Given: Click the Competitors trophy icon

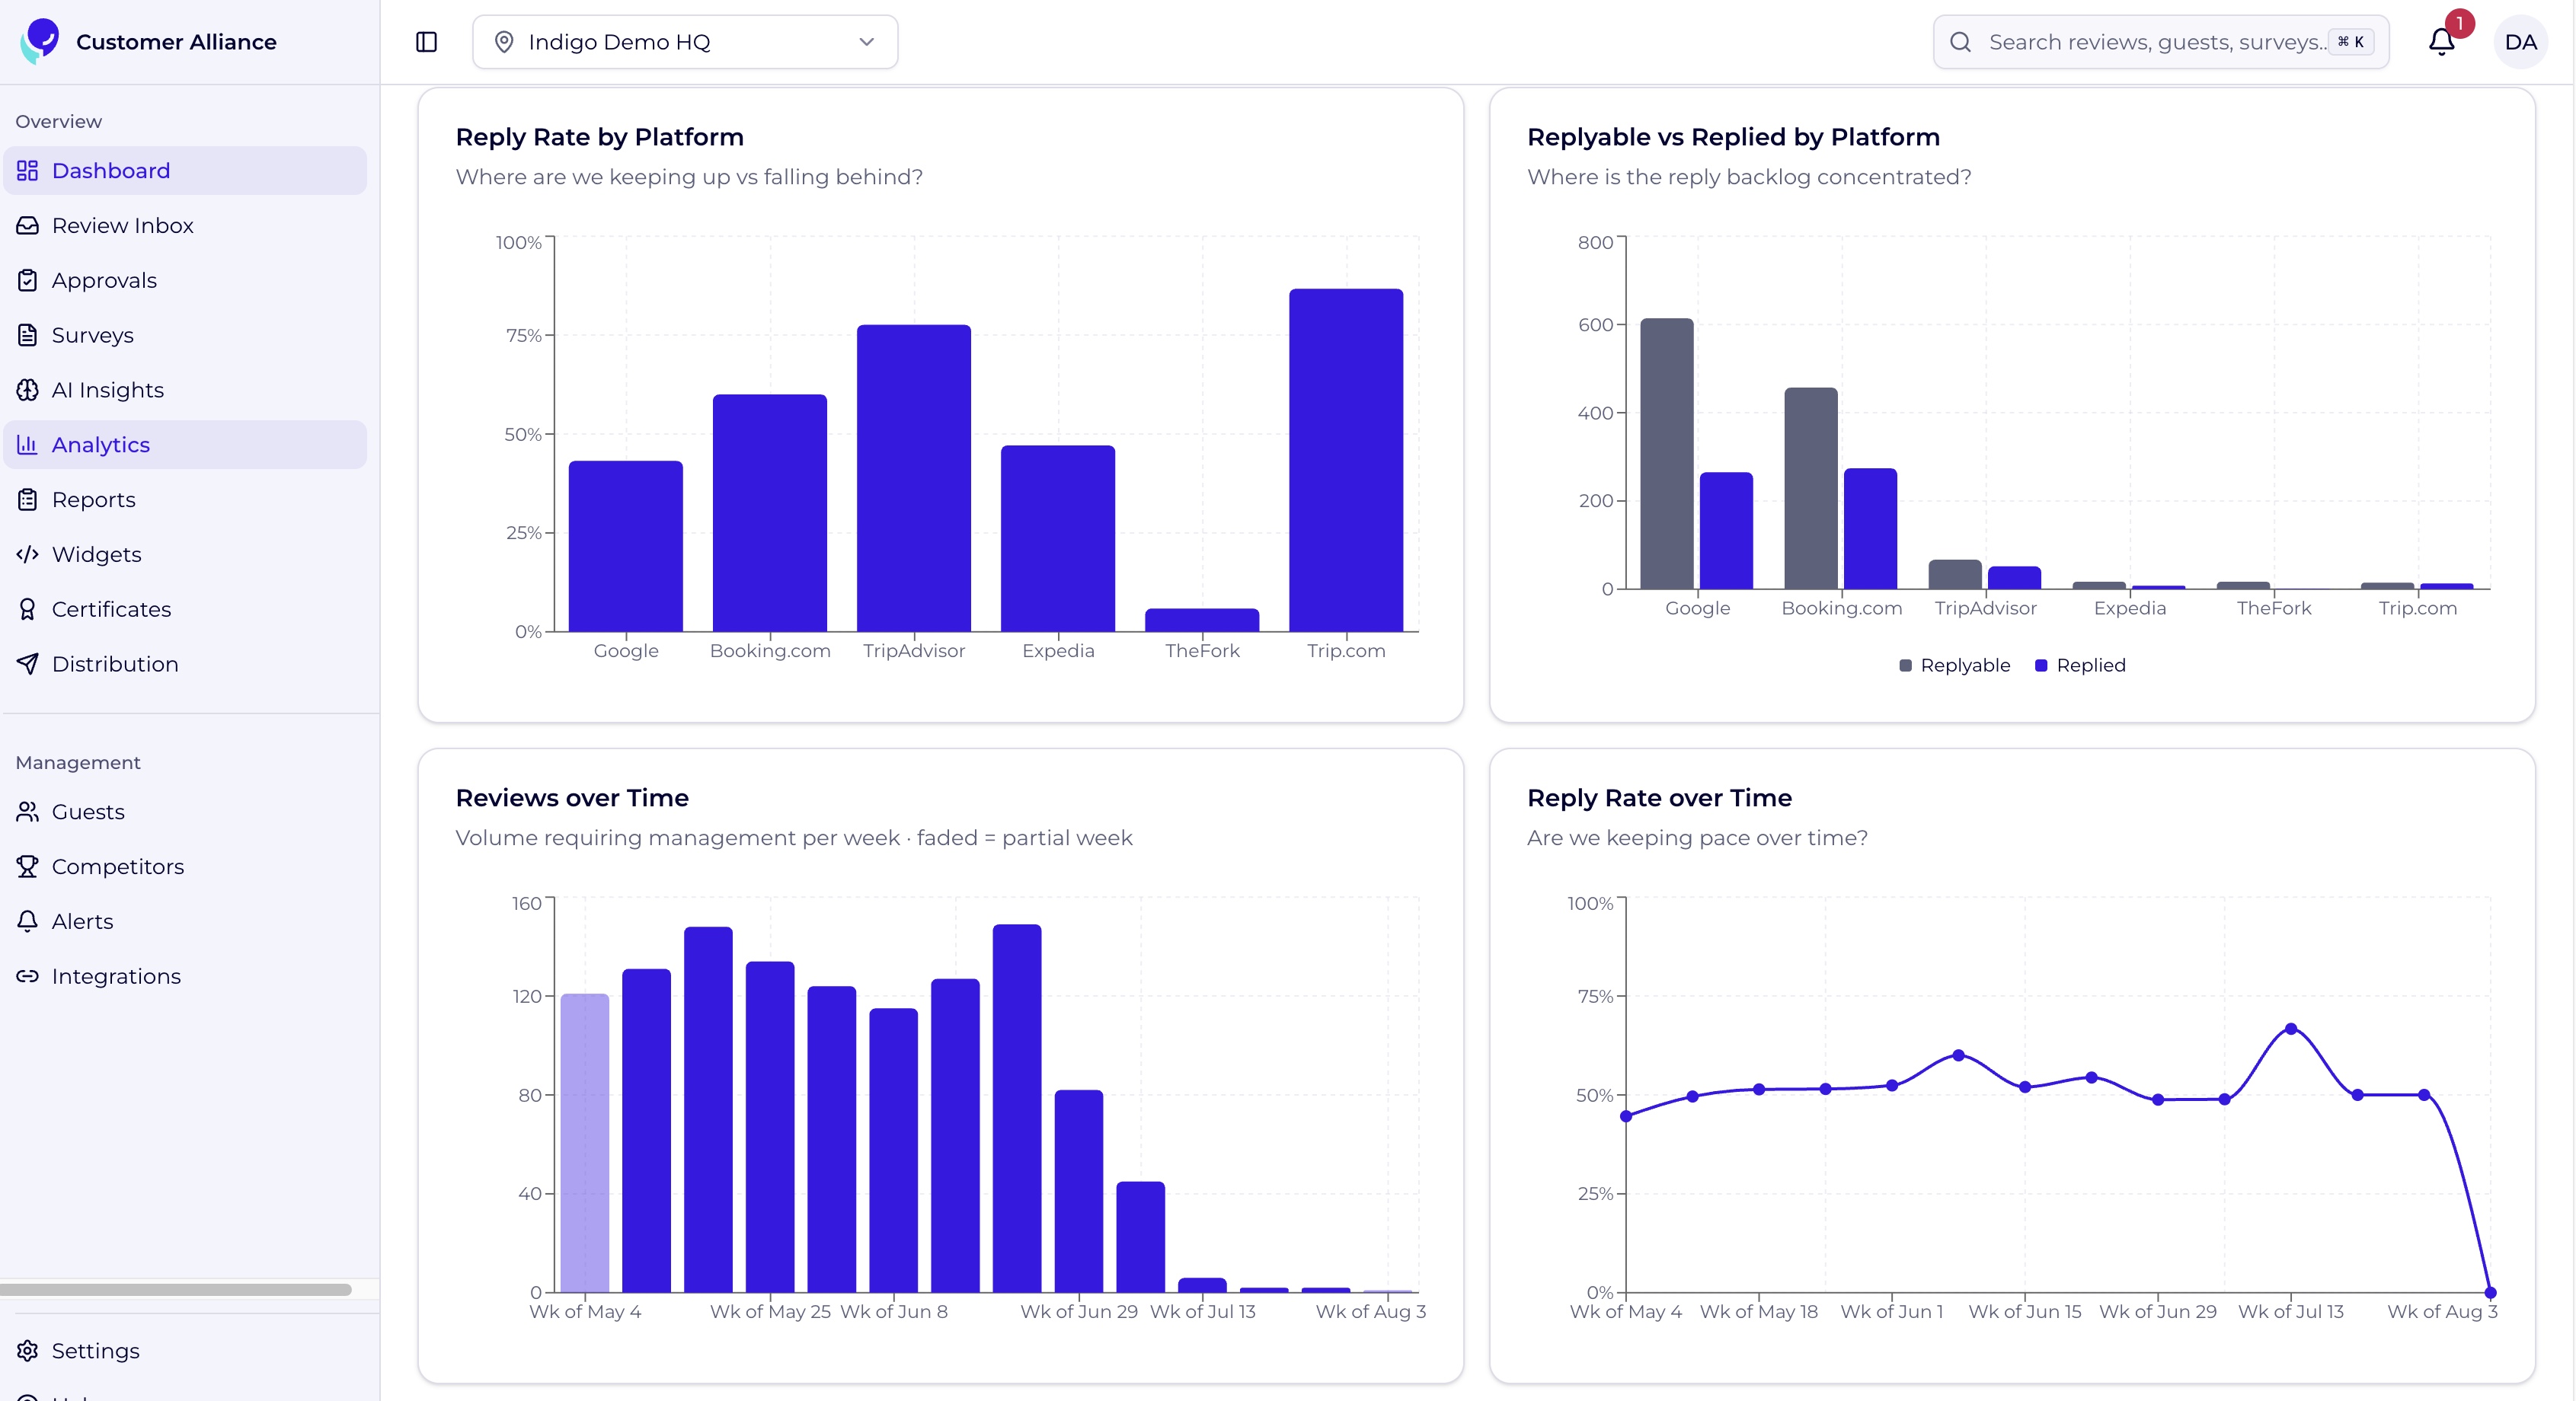Looking at the screenshot, I should (x=27, y=867).
